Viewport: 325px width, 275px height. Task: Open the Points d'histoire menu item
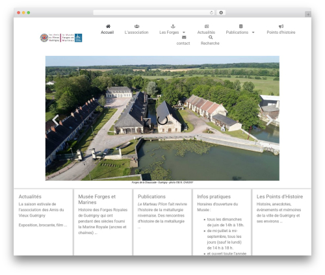point(281,33)
